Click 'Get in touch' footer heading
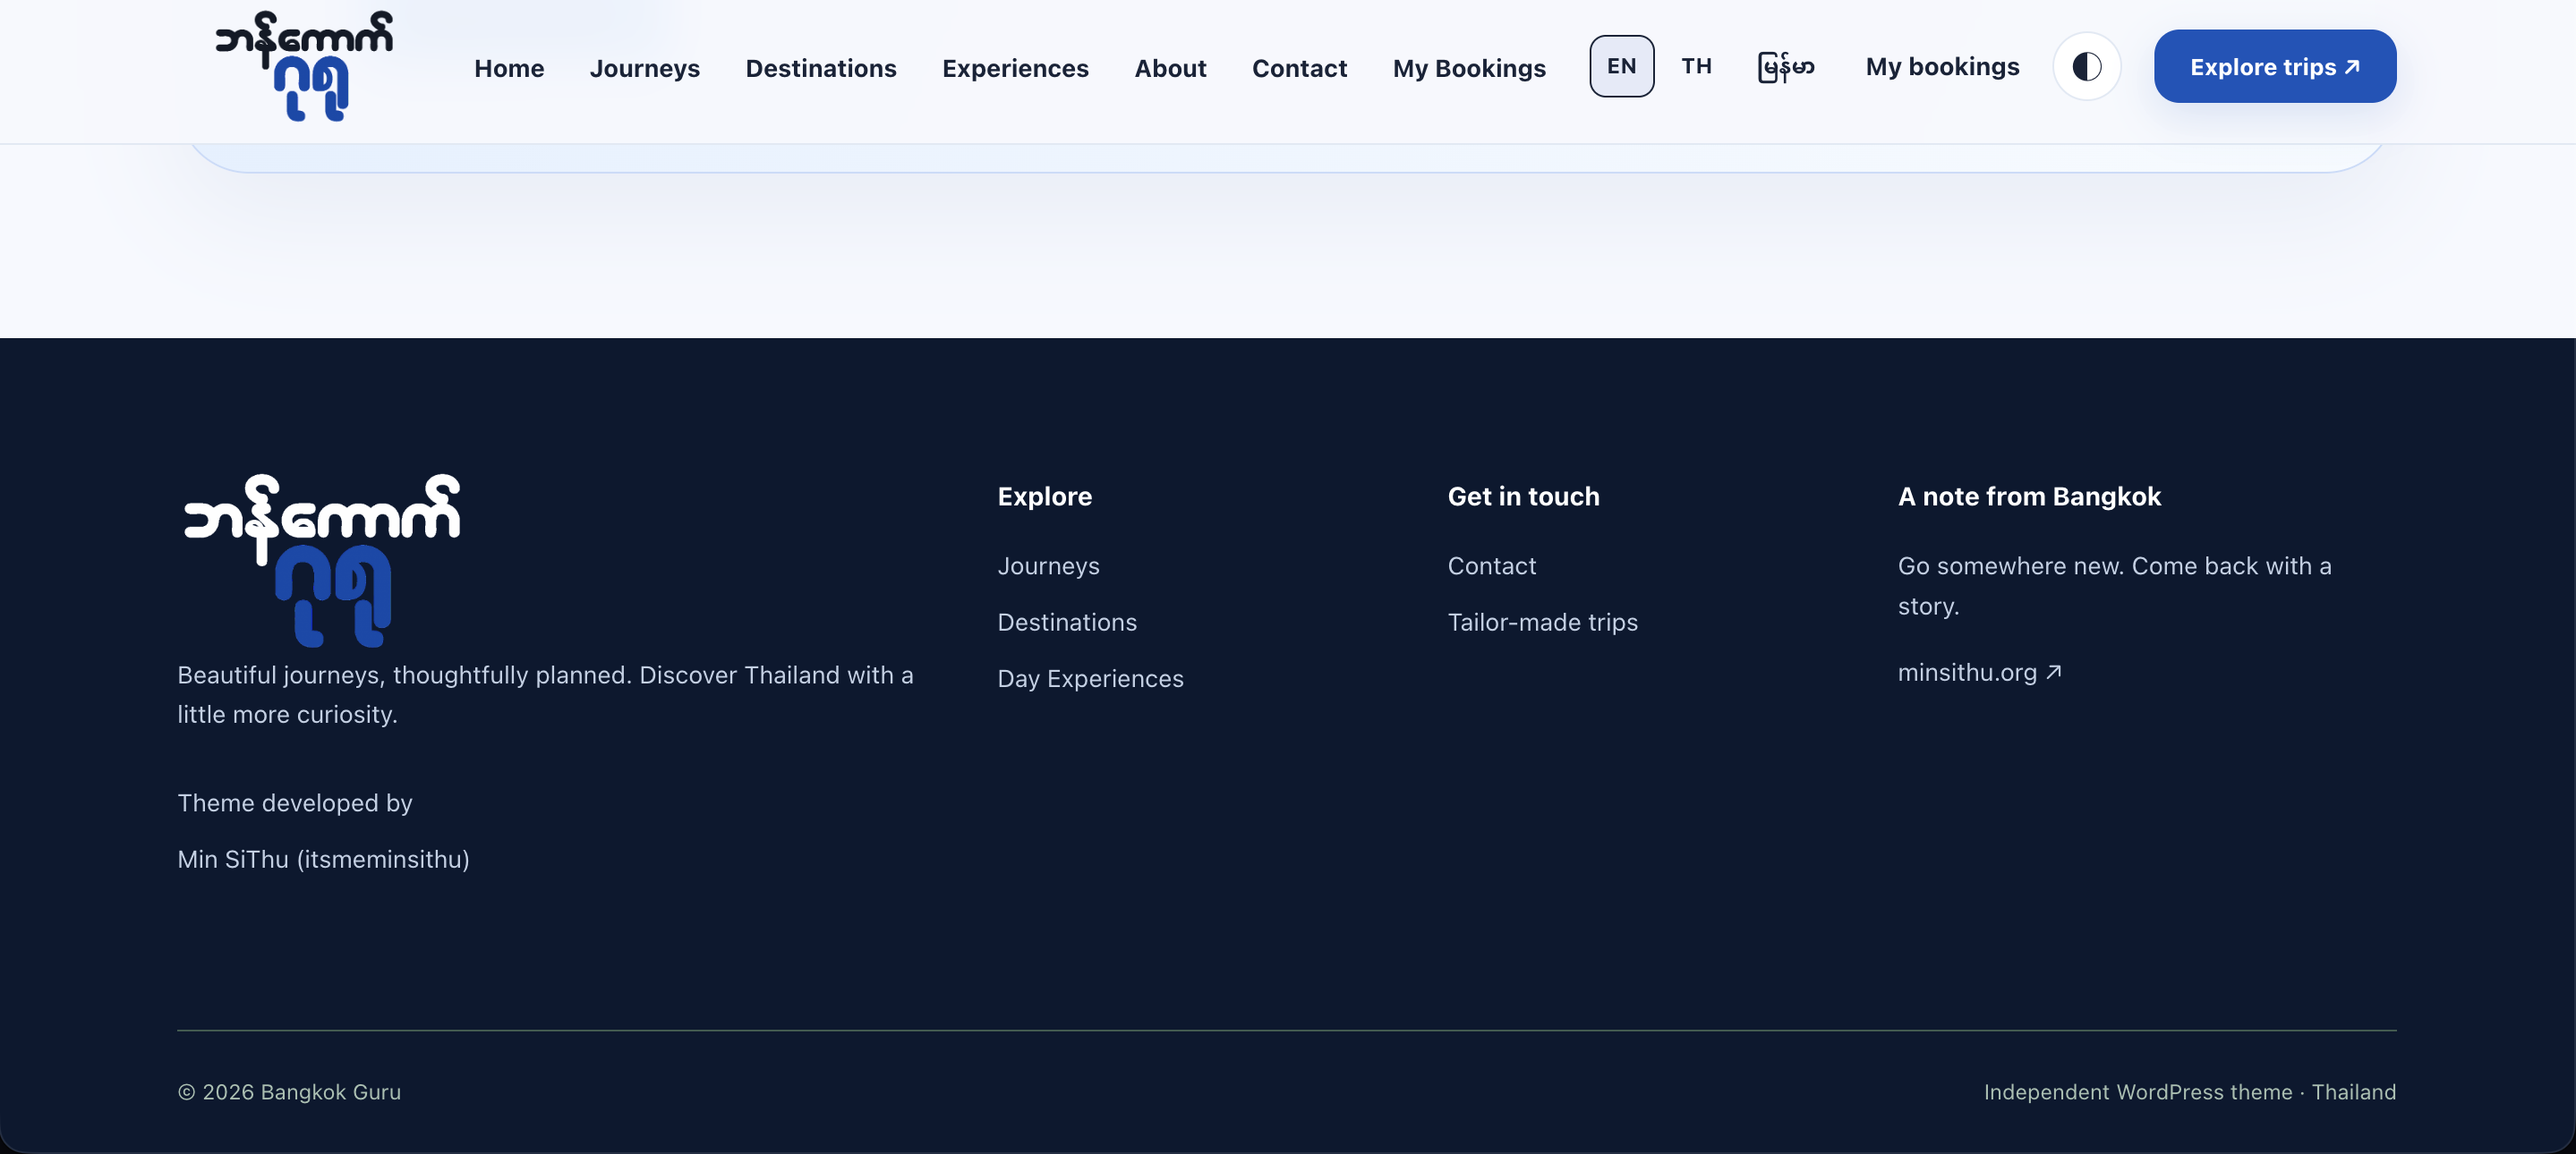The image size is (2576, 1154). point(1523,496)
